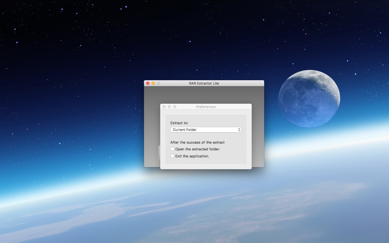Click the Preferences title bar text
The image size is (389, 243).
(x=206, y=107)
